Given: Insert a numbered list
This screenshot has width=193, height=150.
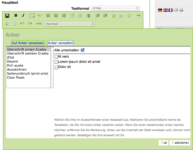Looking at the screenshot, I should click(72, 15).
